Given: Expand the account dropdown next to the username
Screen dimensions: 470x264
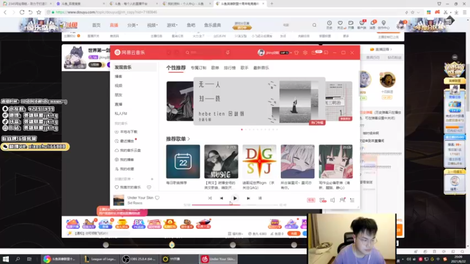Looking at the screenshot, I should pyautogui.click(x=291, y=53).
